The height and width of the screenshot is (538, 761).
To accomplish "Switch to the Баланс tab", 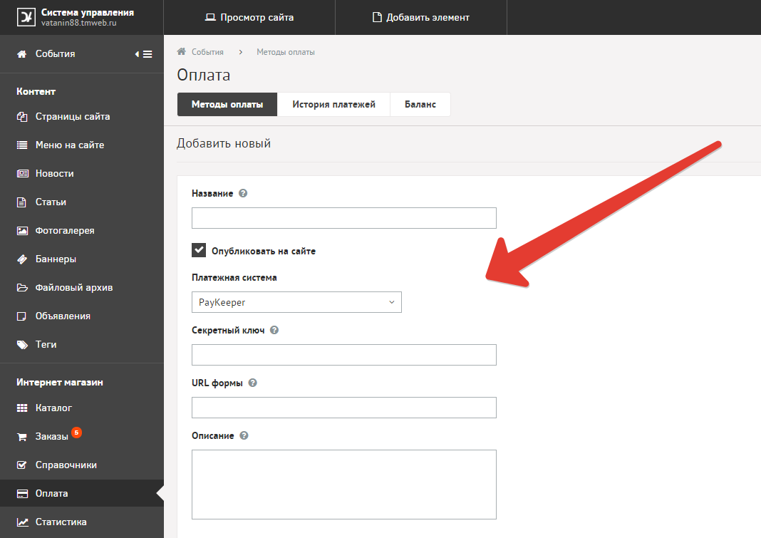I will (x=420, y=104).
